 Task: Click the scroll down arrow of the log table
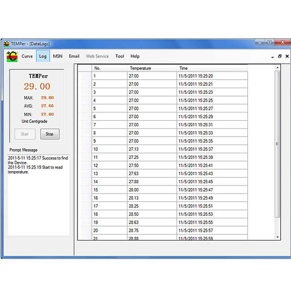(x=278, y=236)
